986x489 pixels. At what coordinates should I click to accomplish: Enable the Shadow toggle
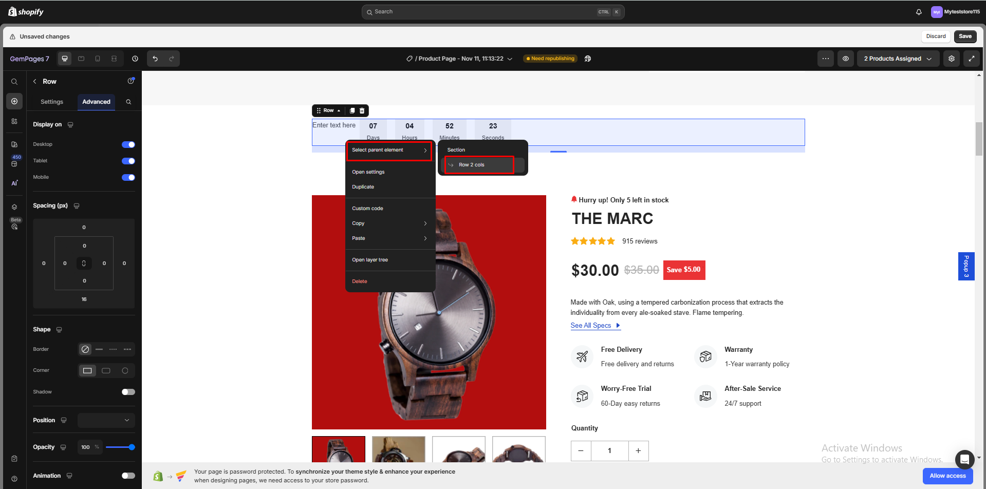128,391
